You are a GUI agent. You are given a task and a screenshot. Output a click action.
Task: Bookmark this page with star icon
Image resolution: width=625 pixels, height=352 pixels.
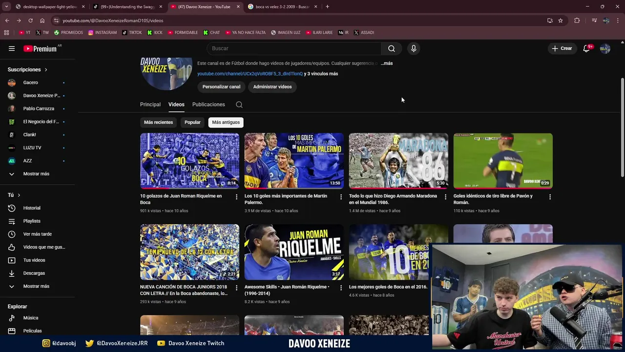561,21
